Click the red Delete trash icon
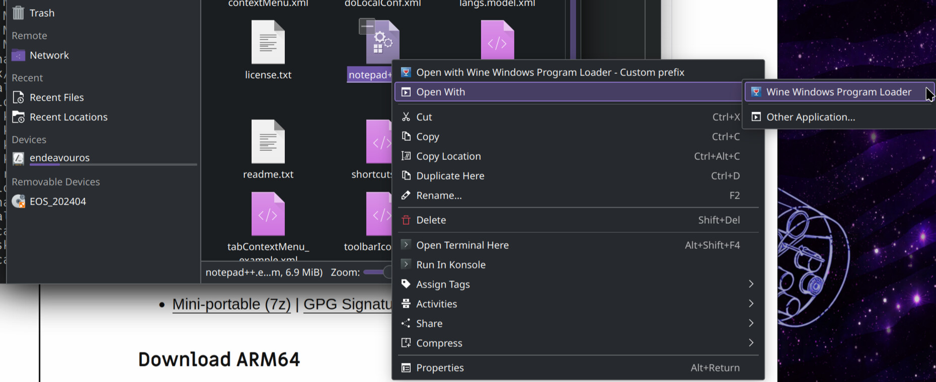This screenshot has width=936, height=382. pos(406,220)
